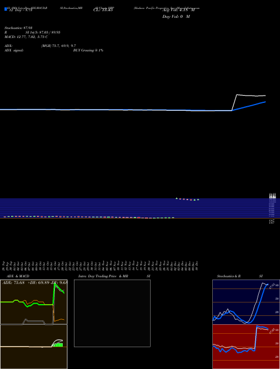
Task: Click the 'Day Vol: 0 M' text
Action: [176, 17]
